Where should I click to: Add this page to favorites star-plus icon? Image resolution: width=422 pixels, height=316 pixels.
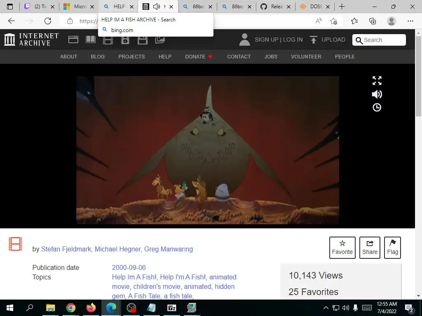(x=334, y=21)
